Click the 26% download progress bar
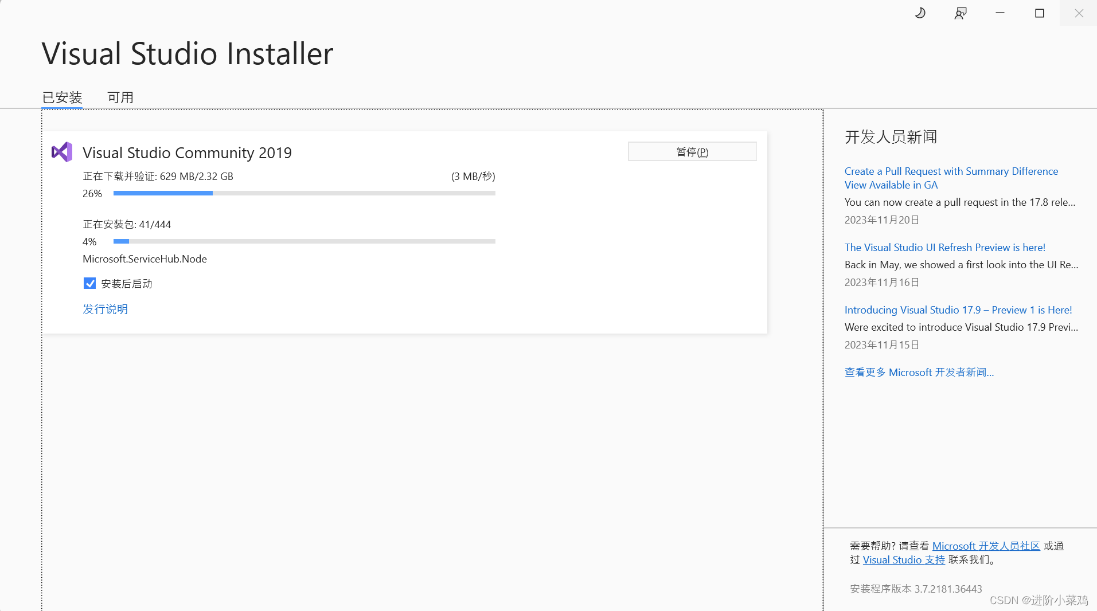This screenshot has width=1097, height=611. 304,193
